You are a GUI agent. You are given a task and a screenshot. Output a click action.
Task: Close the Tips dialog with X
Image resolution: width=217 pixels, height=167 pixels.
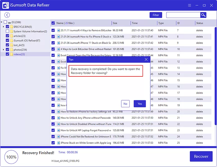tap(146, 59)
